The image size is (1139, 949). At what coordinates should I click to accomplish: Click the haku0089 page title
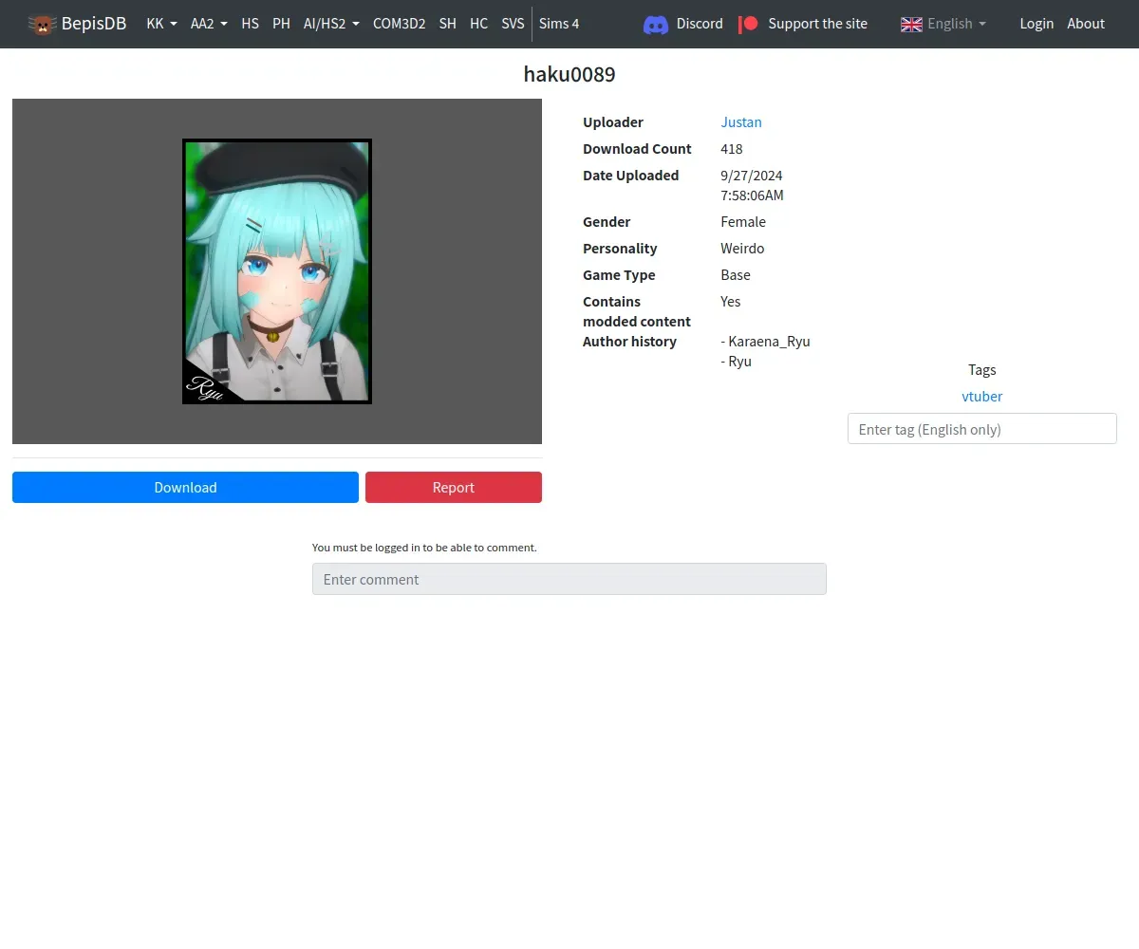pyautogui.click(x=569, y=74)
